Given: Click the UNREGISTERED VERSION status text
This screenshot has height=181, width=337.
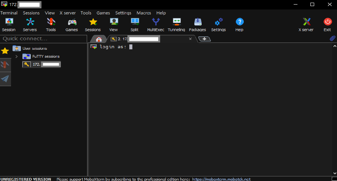Looking at the screenshot, I should click(26, 179).
